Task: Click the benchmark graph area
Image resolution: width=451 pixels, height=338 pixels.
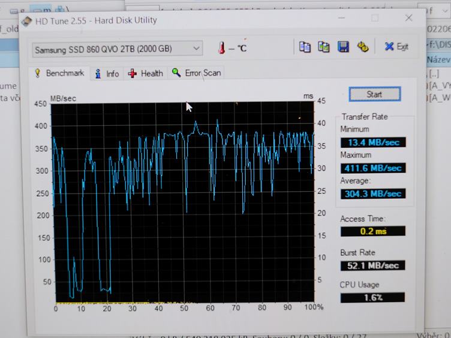Action: click(183, 203)
